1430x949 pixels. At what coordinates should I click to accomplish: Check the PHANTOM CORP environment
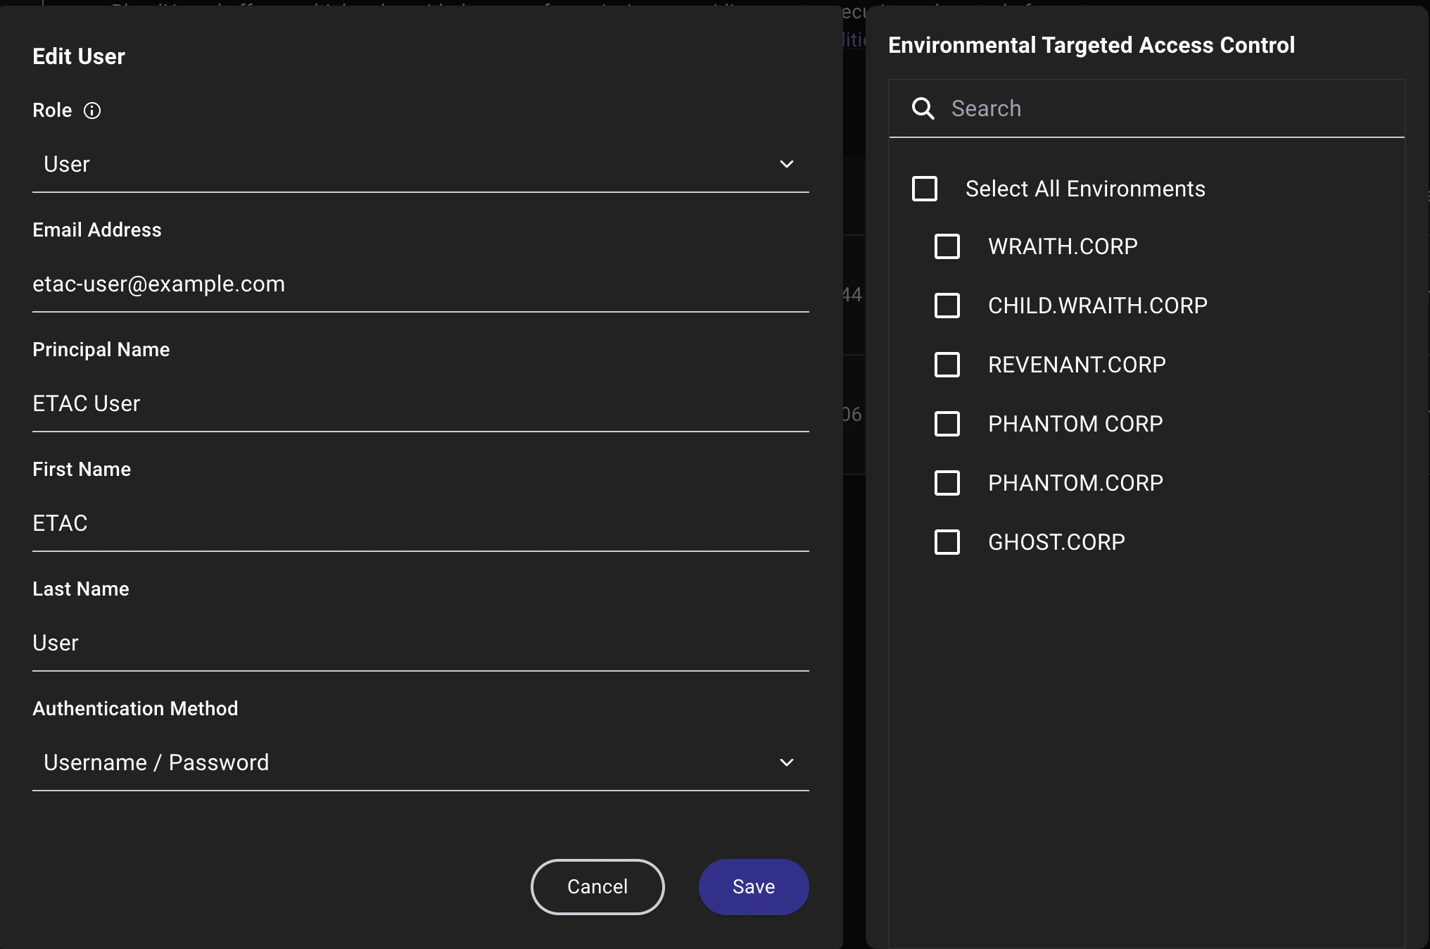tap(947, 425)
